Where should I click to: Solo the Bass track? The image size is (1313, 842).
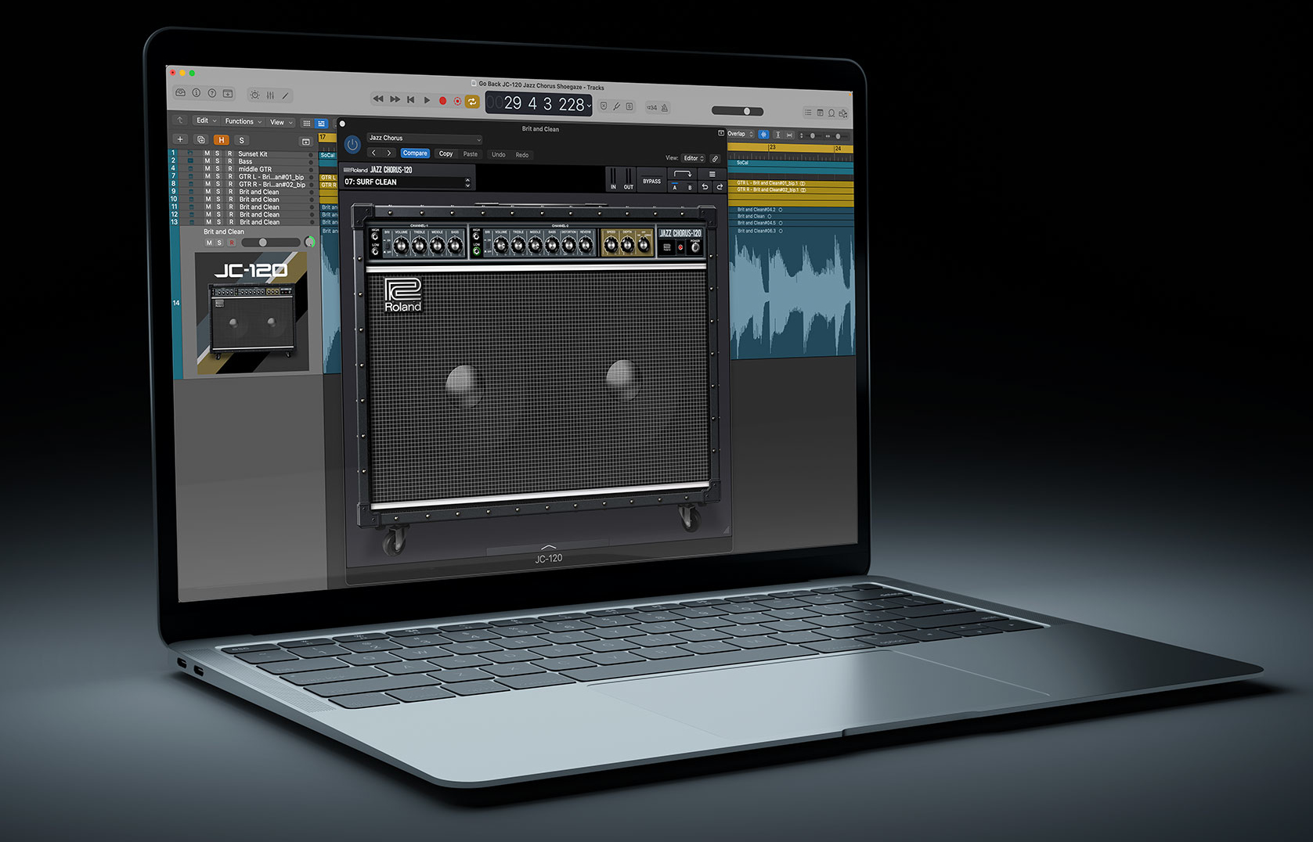(218, 161)
